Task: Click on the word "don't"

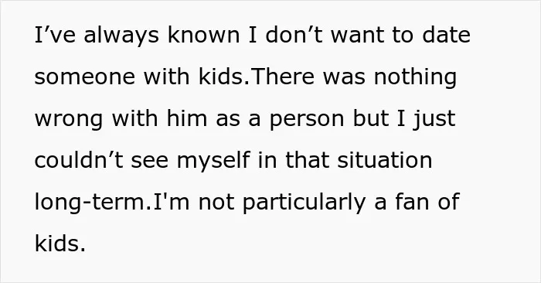Action: [x=294, y=35]
